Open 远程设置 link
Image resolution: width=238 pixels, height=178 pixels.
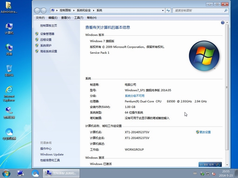[x=46, y=40]
